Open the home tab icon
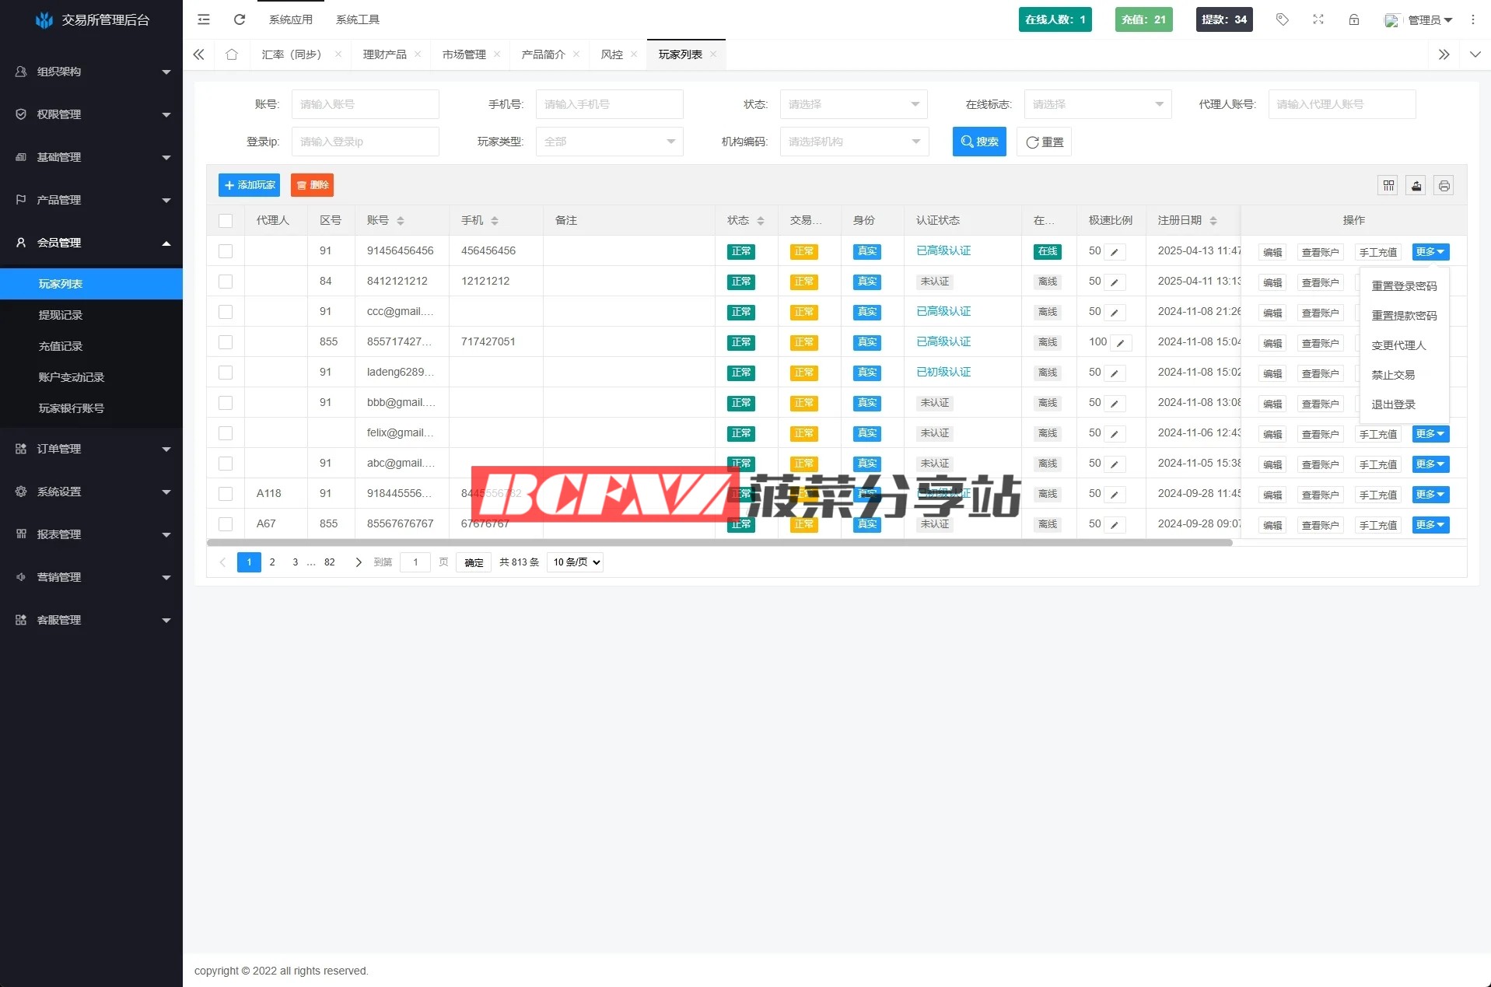This screenshot has height=987, width=1491. point(232,54)
